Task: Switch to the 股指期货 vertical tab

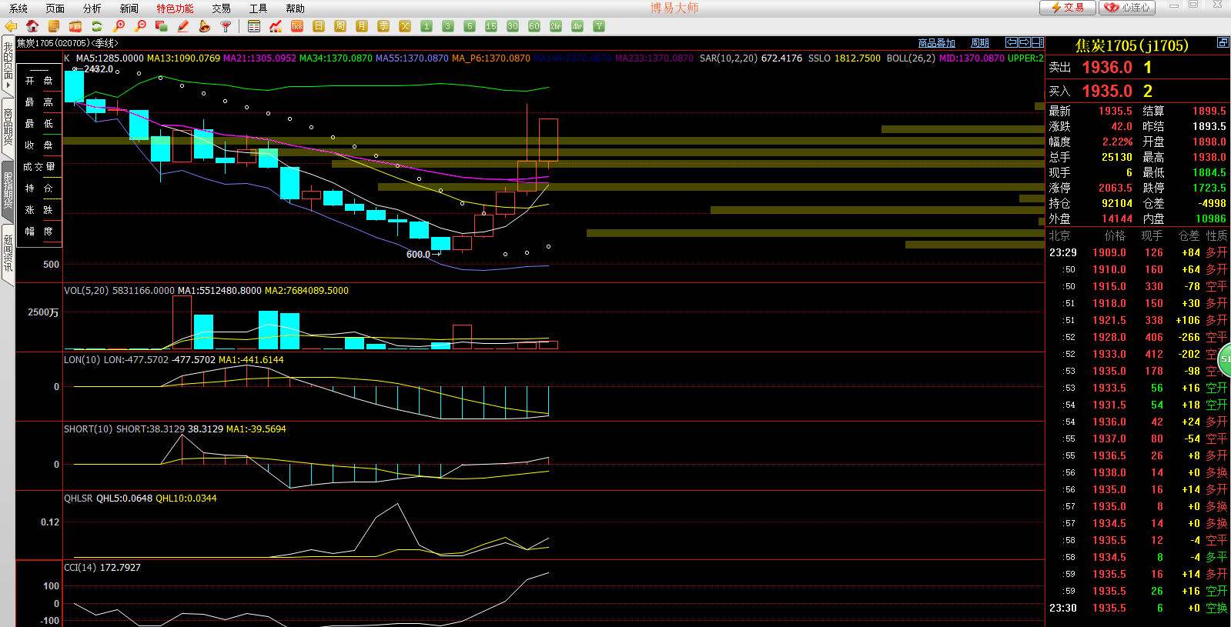Action: coord(8,190)
